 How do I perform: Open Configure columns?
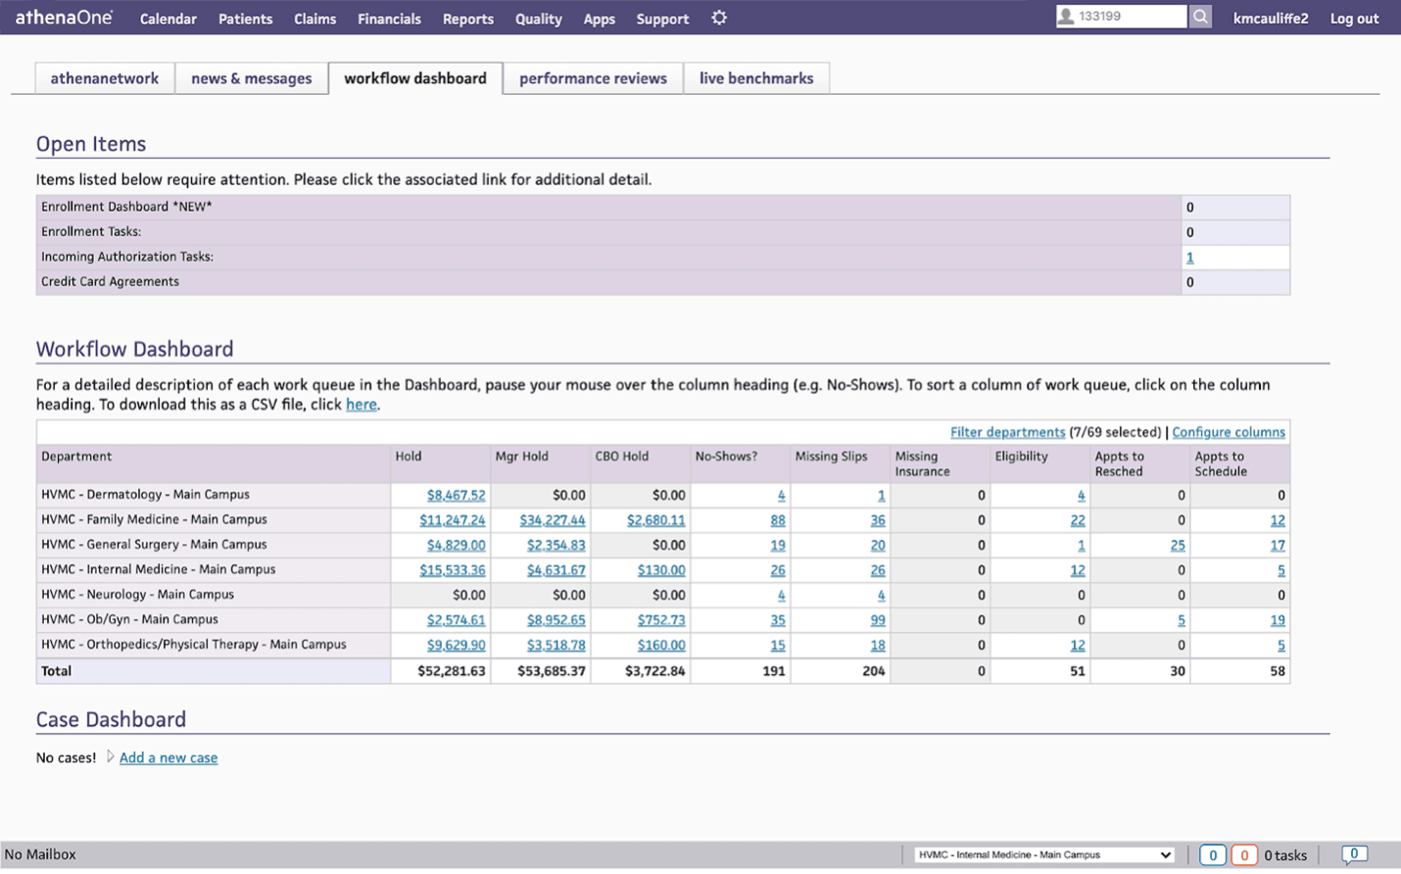pos(1229,431)
